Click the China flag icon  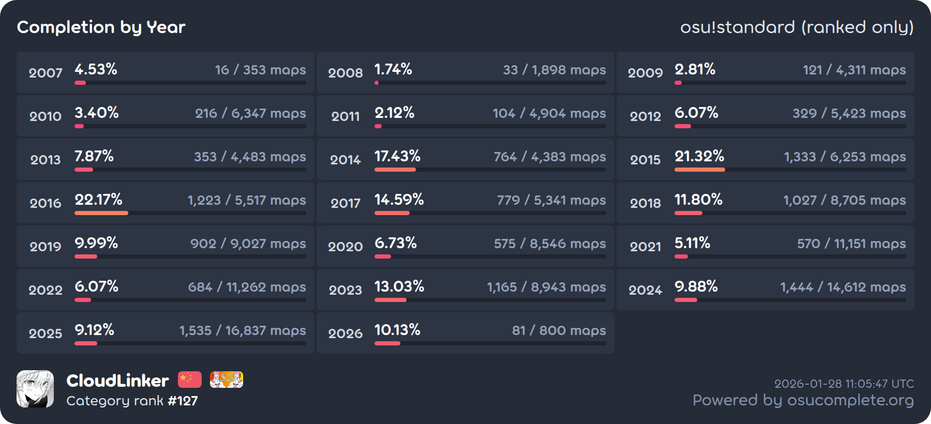click(x=190, y=380)
